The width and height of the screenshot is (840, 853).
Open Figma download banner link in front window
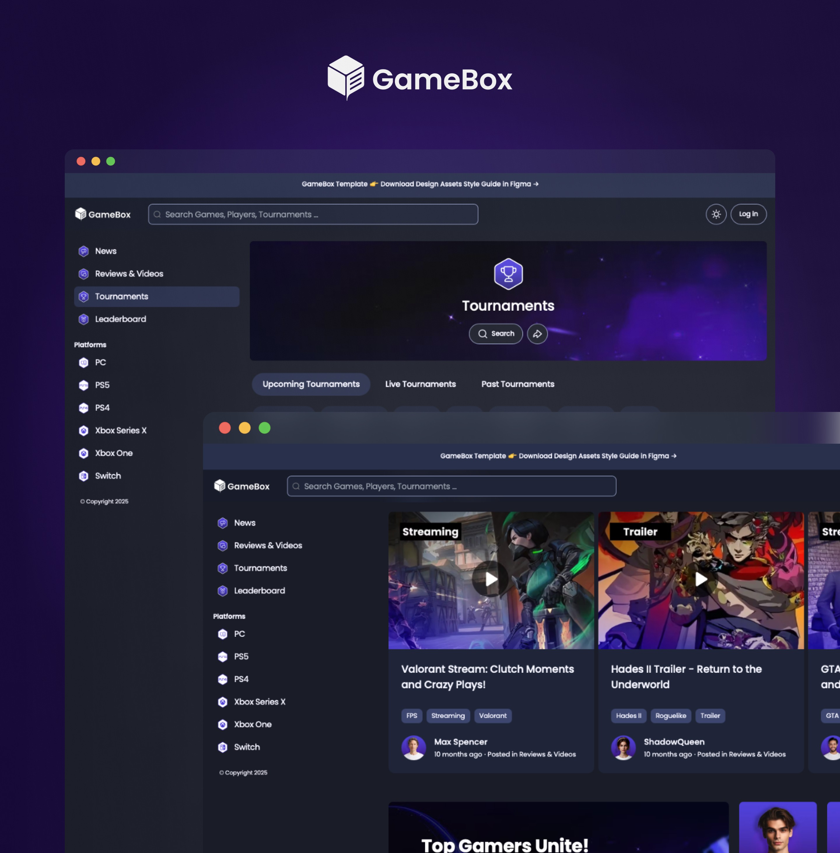[558, 456]
